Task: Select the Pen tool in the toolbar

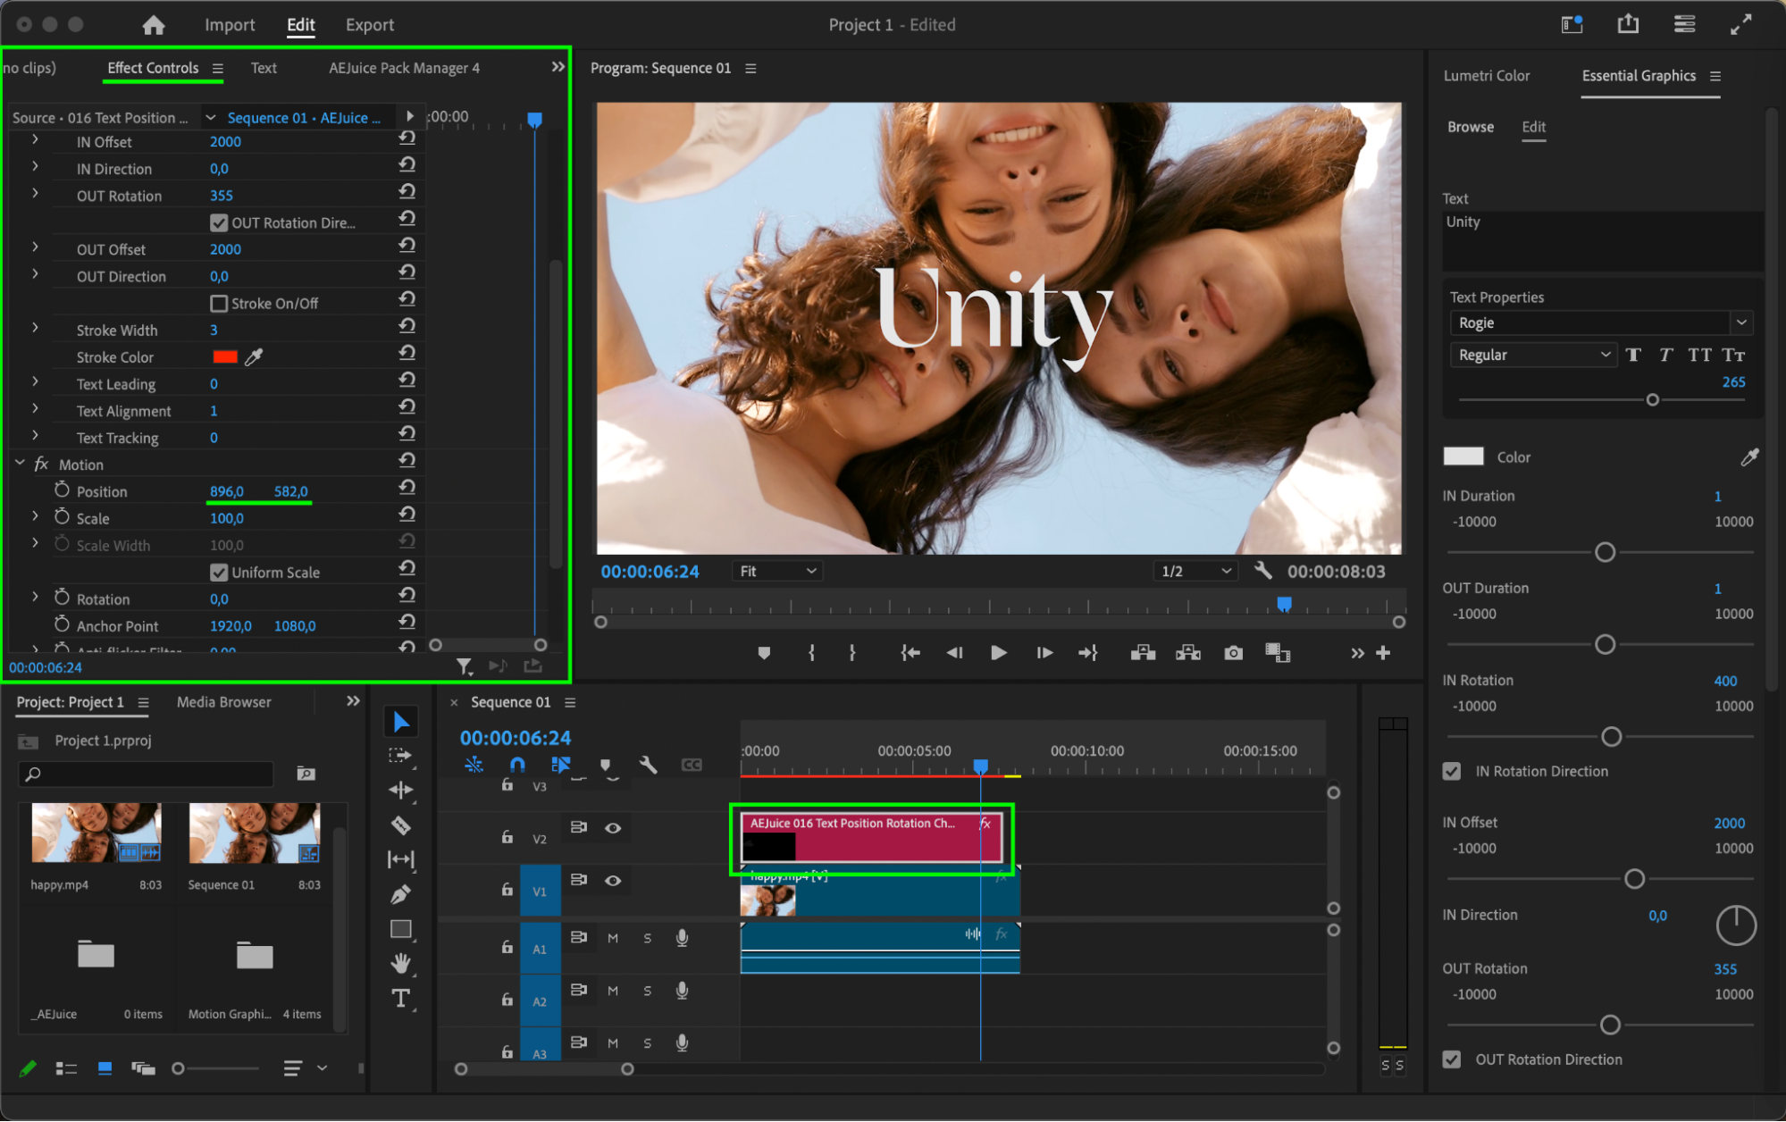Action: [x=401, y=894]
